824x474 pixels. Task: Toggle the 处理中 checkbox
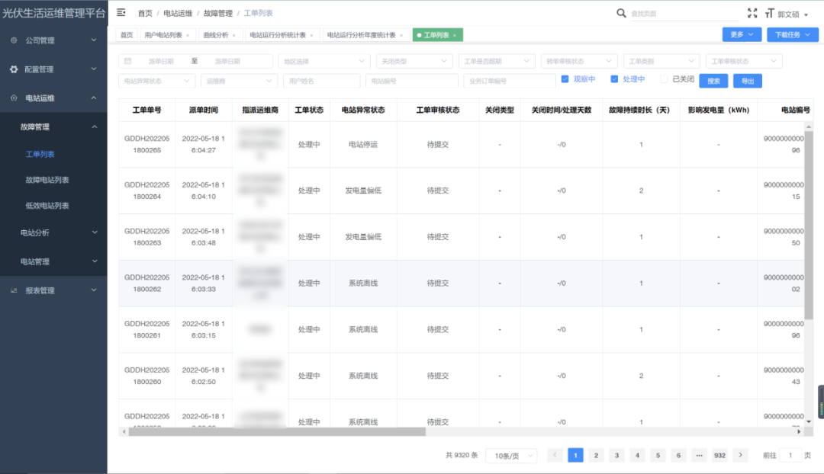(x=614, y=79)
